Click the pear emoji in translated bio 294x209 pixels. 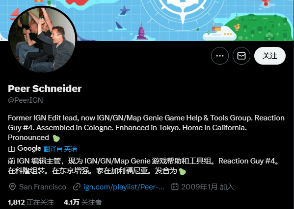(x=182, y=171)
